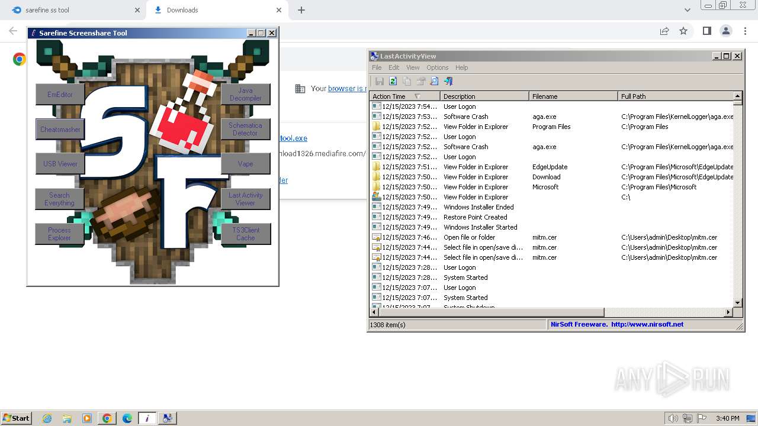This screenshot has width=758, height=426.
Task: Select the Program Files folder row
Action: click(x=552, y=127)
